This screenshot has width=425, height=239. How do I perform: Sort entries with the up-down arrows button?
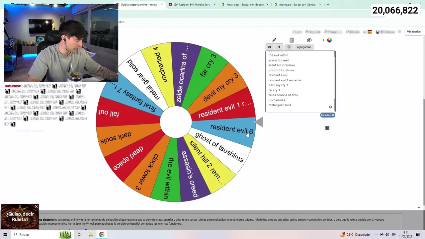pyautogui.click(x=279, y=47)
